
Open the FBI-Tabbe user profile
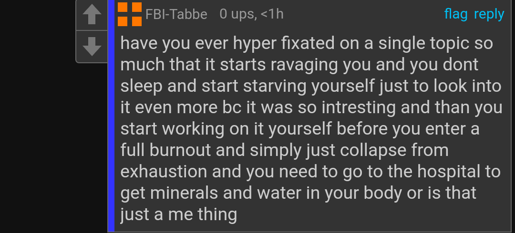[176, 14]
